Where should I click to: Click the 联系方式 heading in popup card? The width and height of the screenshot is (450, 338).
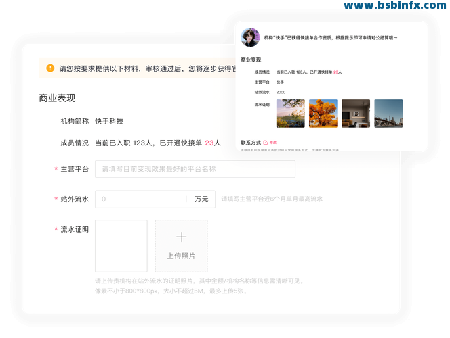251,143
